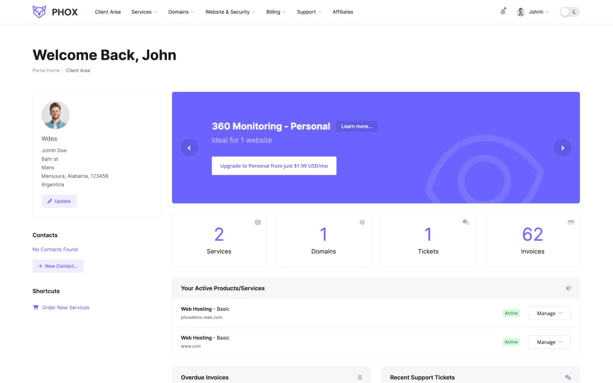Show previous promotion slide
This screenshot has height=383, width=613.
pos(189,148)
